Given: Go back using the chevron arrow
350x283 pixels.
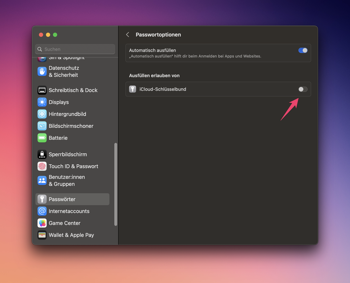Looking at the screenshot, I should (x=128, y=35).
